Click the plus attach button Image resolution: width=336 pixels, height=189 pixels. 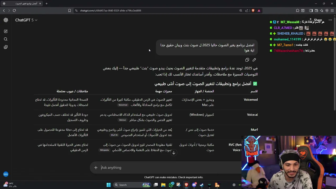coord(96,167)
